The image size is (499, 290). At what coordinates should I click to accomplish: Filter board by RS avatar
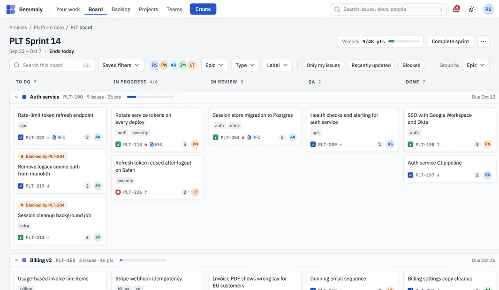click(155, 65)
